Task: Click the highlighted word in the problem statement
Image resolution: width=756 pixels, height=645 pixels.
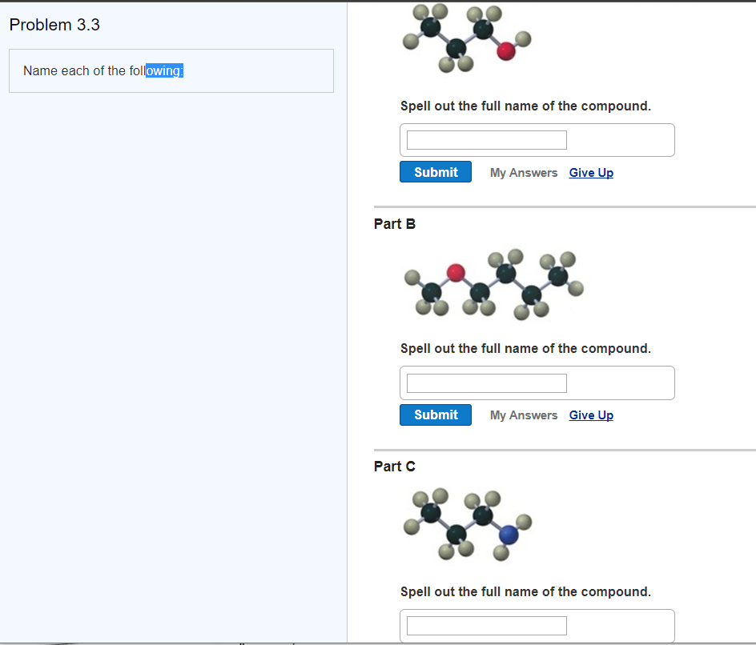Action: pos(166,70)
